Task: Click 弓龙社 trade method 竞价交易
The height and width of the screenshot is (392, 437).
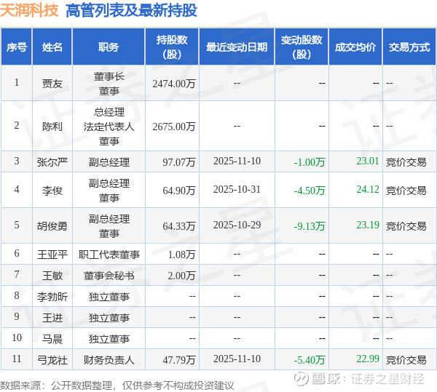Action: [406, 360]
